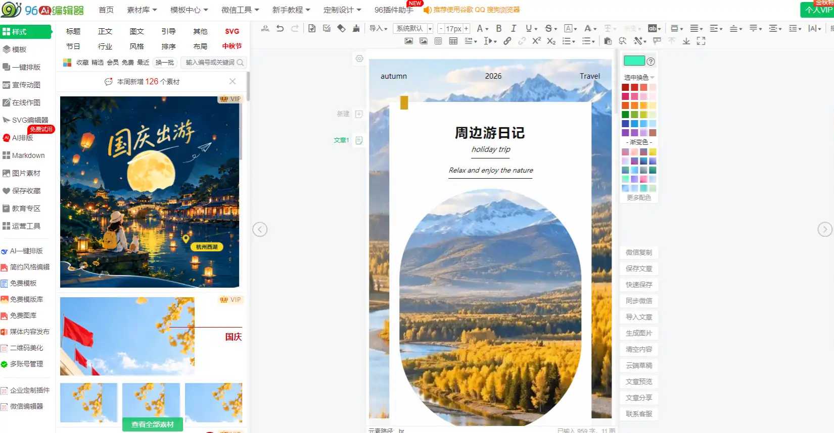Screen dimensions: 834x433
Task: Click the eraser clear-format icon
Action: tap(342, 28)
